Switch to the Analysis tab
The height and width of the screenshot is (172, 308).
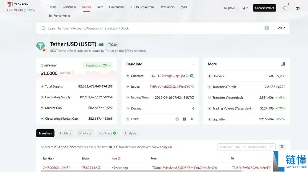(130, 133)
